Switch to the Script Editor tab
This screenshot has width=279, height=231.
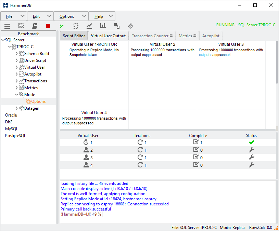(74, 36)
